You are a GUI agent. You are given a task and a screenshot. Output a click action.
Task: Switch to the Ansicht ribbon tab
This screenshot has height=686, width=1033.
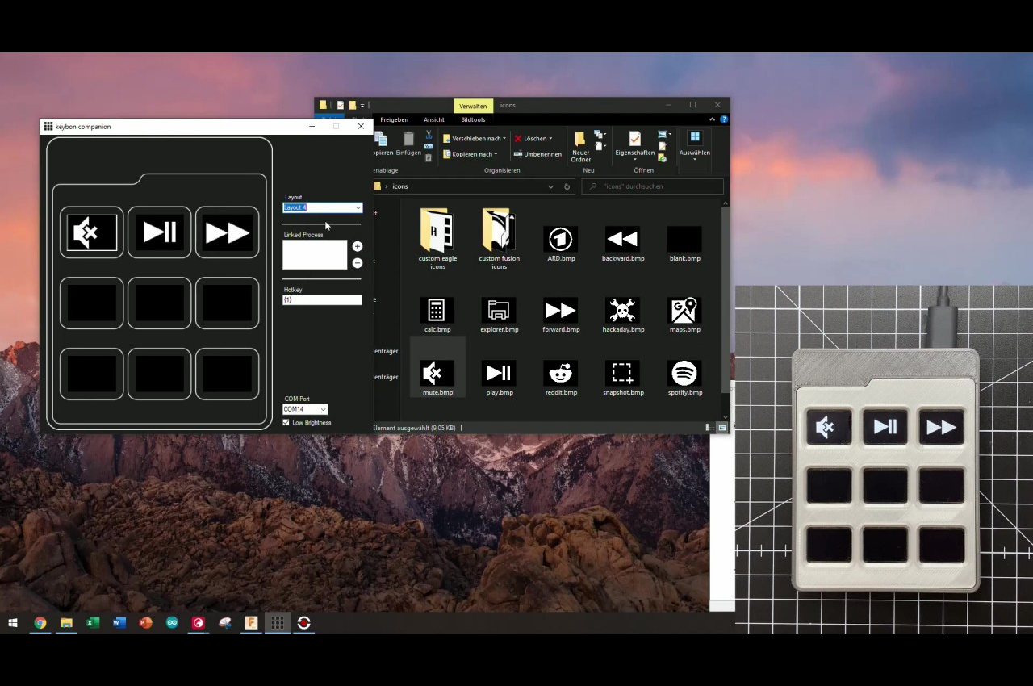(433, 120)
